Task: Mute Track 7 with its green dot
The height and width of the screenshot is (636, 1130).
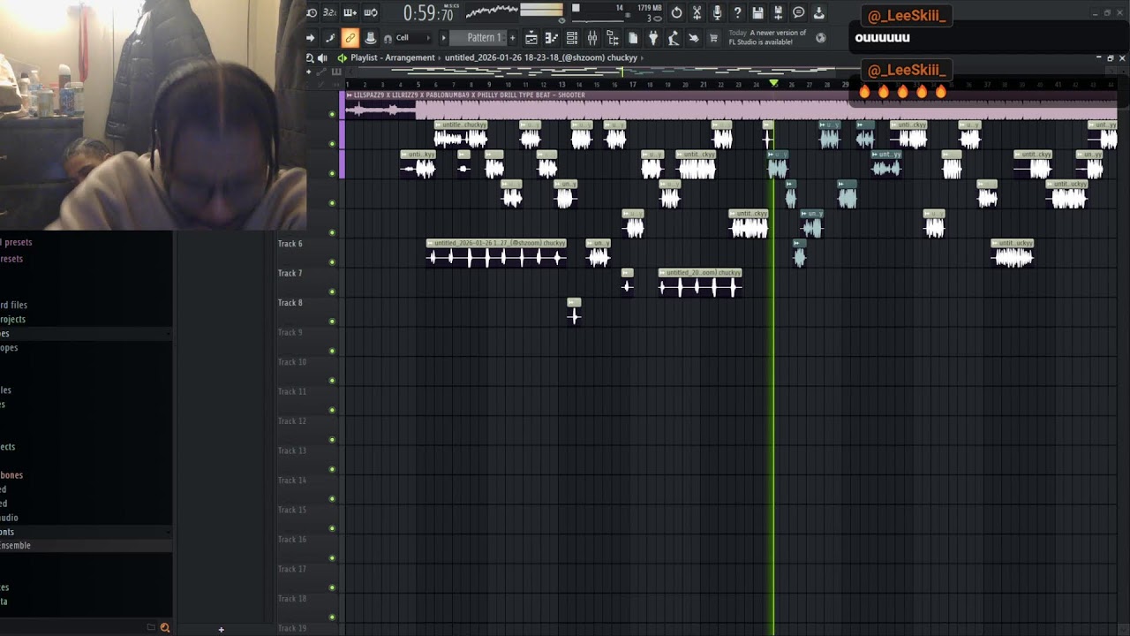Action: pyautogui.click(x=332, y=291)
